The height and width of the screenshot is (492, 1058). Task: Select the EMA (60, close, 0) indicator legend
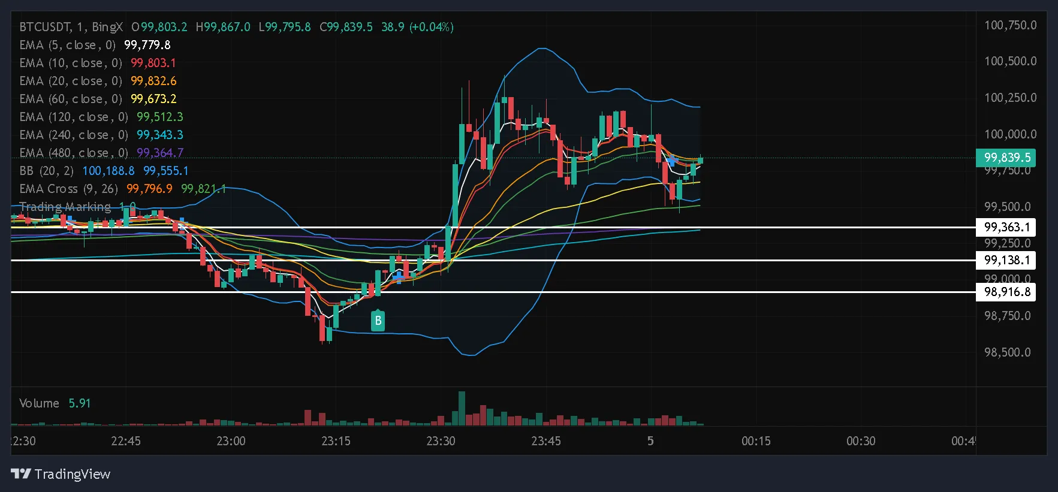71,99
